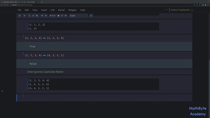Click the Trusted notebook indicator

(x=166, y=10)
